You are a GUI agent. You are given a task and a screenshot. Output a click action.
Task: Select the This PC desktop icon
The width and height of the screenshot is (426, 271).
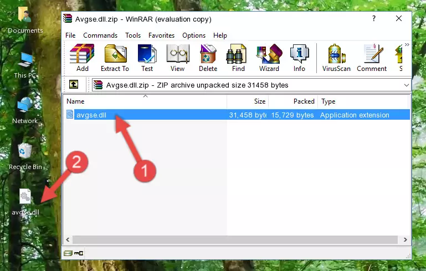(x=25, y=65)
